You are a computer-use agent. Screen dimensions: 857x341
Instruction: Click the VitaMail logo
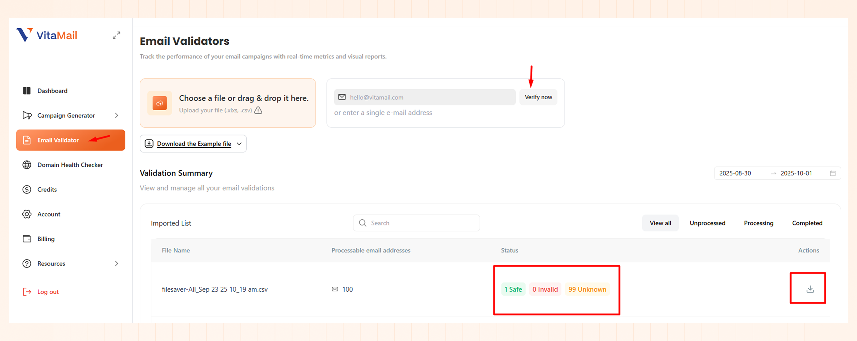coord(47,35)
